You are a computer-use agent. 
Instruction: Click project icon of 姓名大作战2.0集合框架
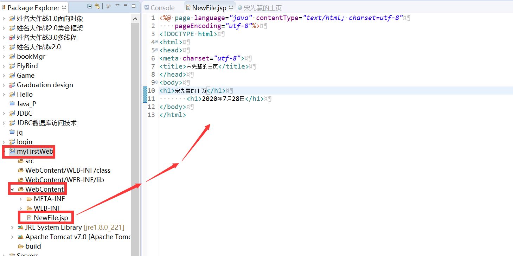[x=12, y=28]
